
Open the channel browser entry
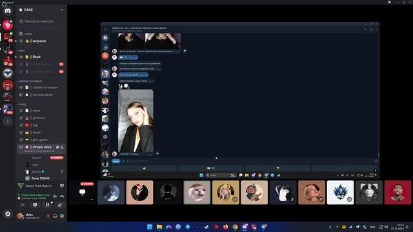point(41,21)
